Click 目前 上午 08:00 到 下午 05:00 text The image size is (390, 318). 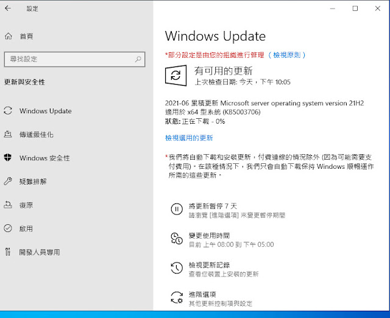tap(232, 245)
